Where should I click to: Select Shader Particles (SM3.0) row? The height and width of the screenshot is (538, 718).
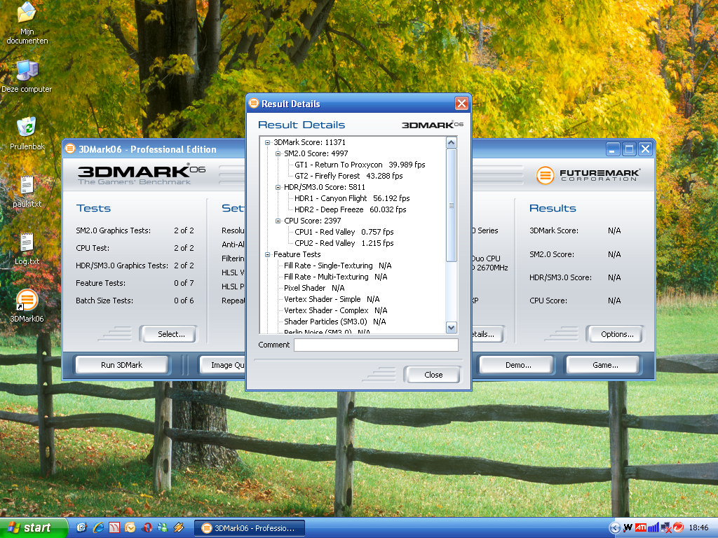click(334, 322)
